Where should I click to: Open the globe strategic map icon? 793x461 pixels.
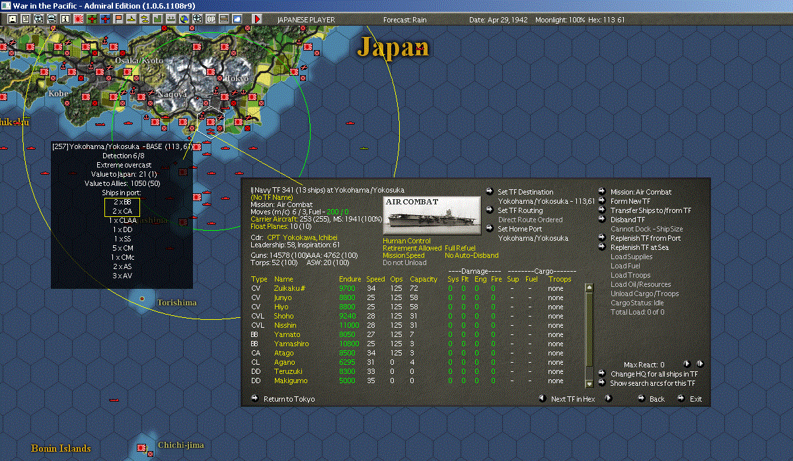tap(184, 19)
